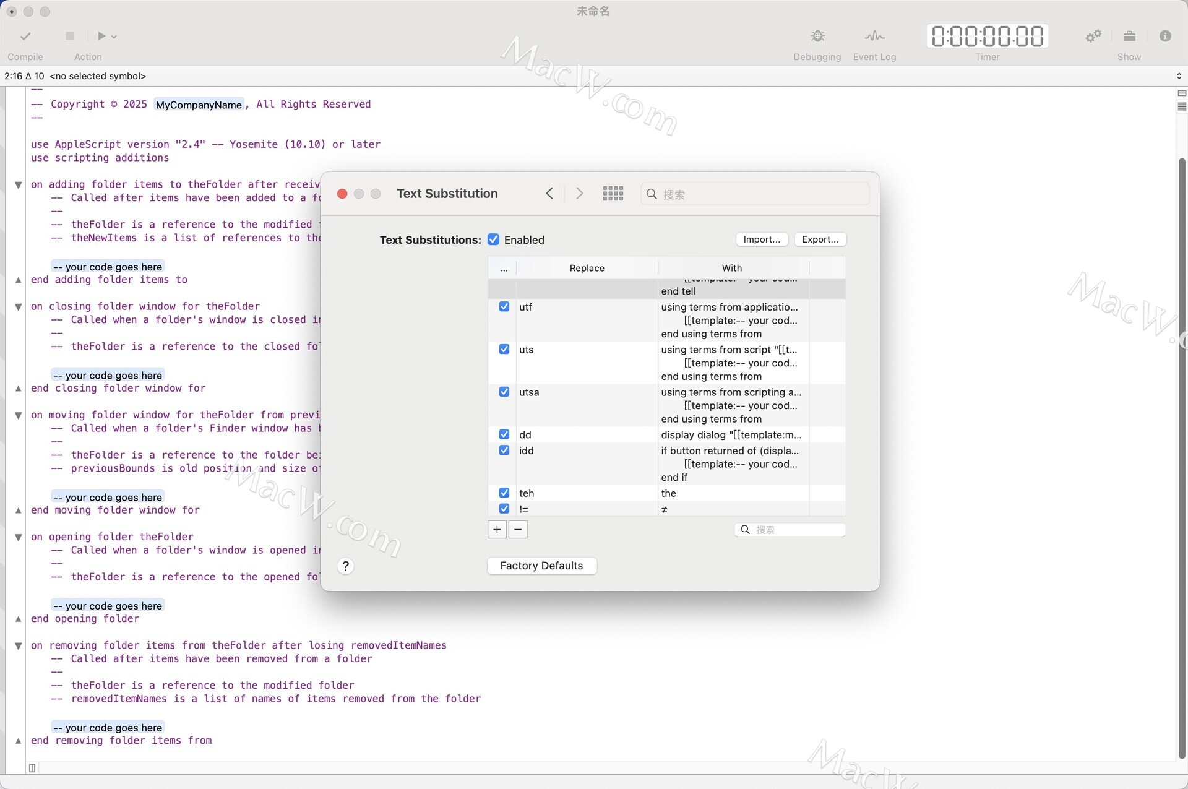Go back in preferences with left chevron
Screen dimensions: 1188x789
pos(549,194)
